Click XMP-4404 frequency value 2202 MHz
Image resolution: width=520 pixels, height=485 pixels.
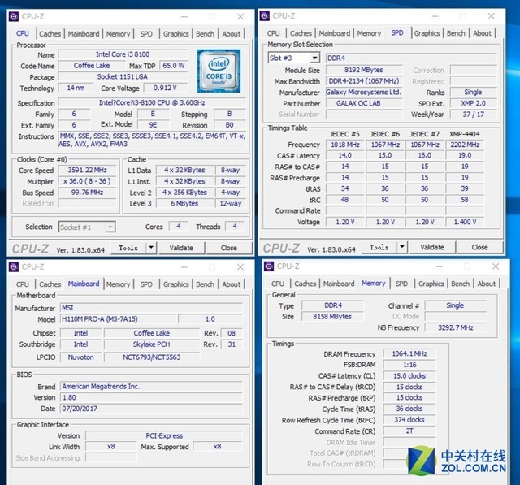[465, 145]
